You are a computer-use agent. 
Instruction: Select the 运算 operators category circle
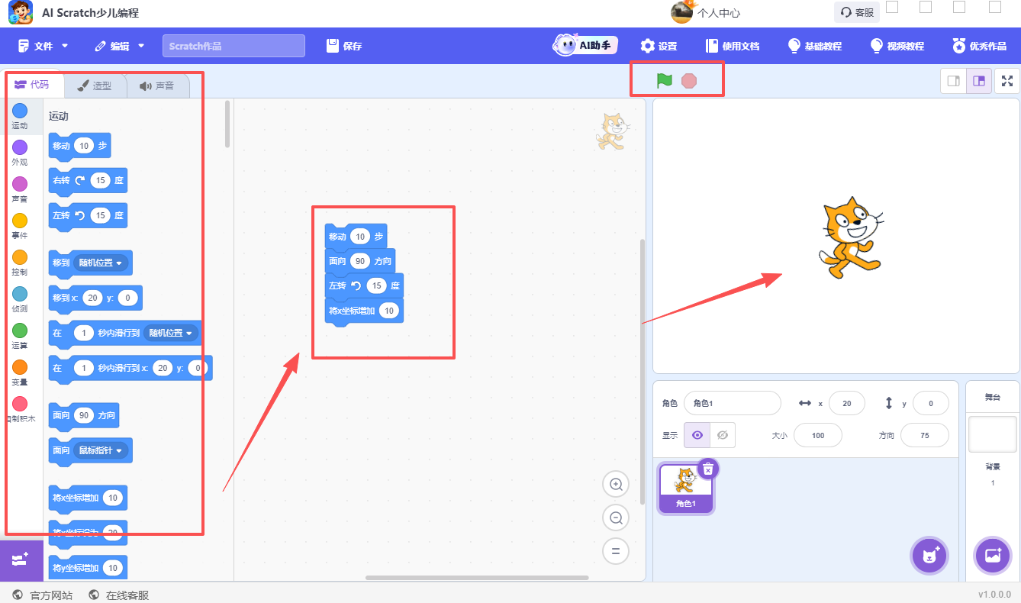click(20, 331)
